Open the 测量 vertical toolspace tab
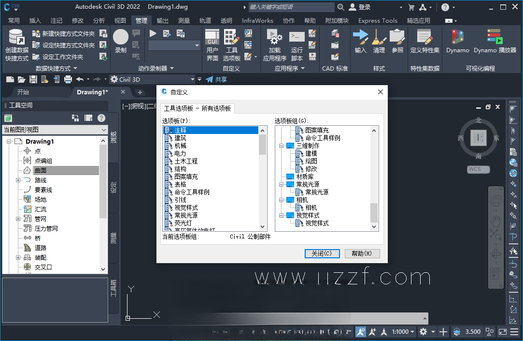 pos(113,238)
